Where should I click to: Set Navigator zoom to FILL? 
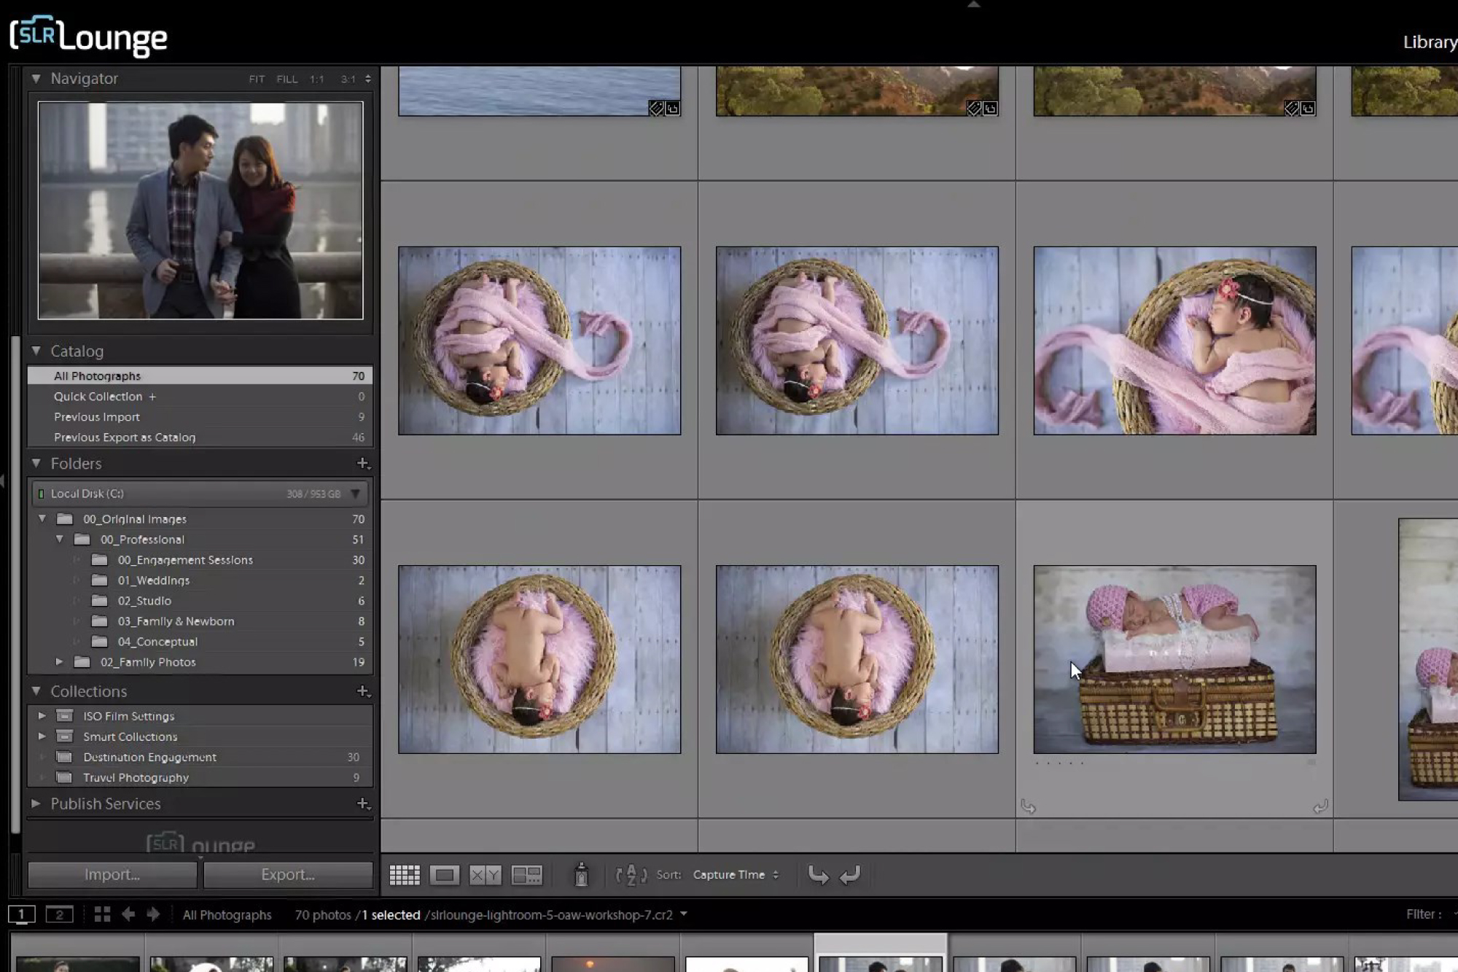click(287, 79)
